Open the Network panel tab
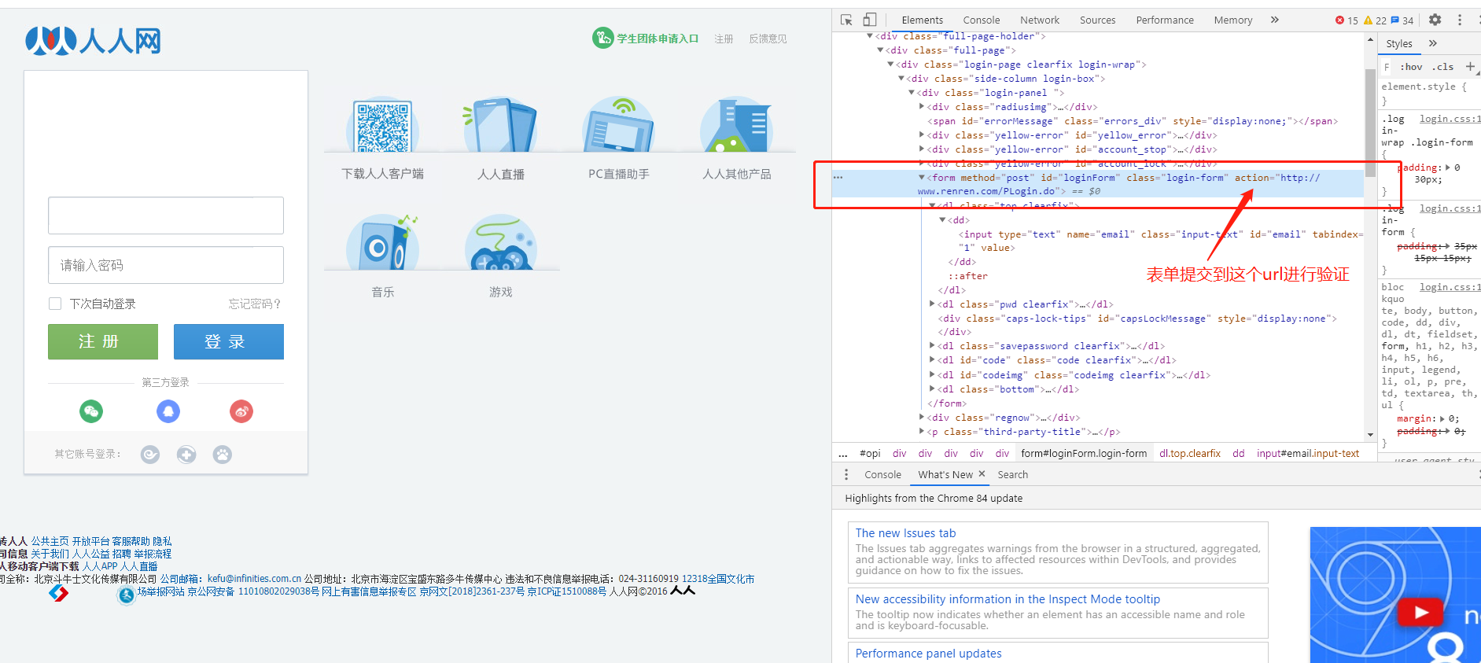 click(x=1040, y=20)
